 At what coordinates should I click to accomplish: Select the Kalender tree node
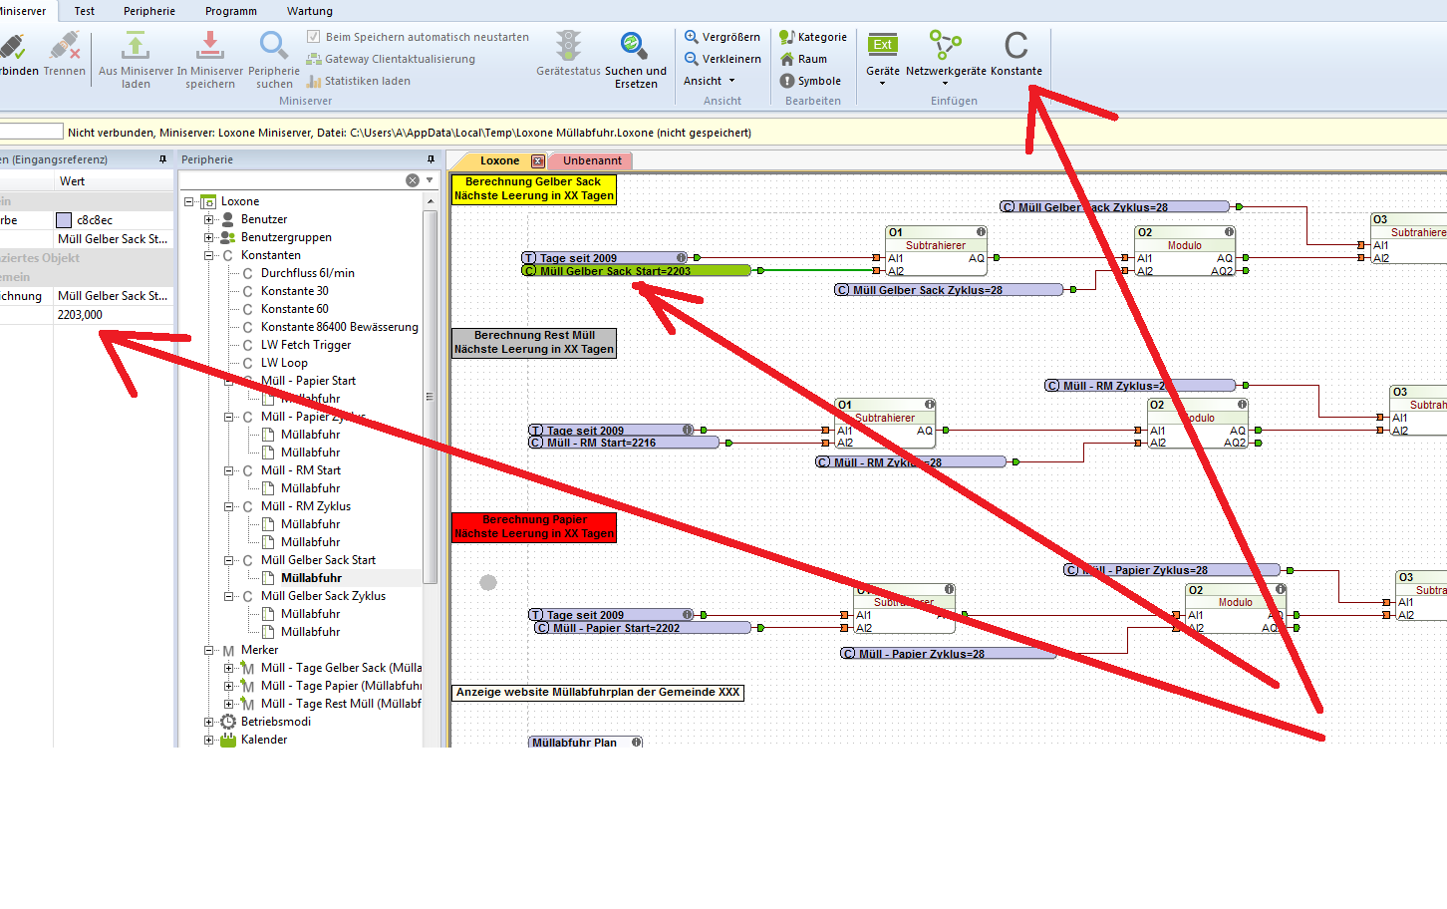[x=264, y=740]
